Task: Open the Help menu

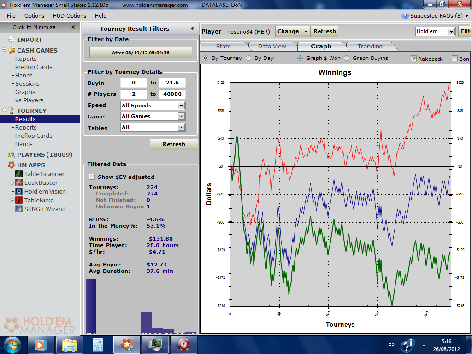Action: 100,16
